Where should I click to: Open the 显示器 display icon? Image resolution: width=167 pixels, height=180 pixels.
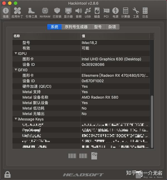(x=68, y=12)
